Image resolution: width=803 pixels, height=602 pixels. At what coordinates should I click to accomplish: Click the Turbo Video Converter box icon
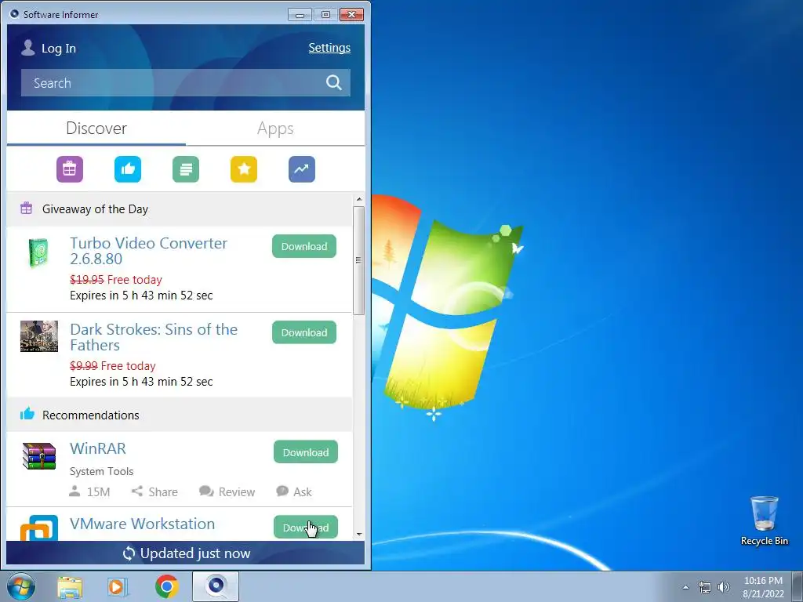(x=38, y=252)
